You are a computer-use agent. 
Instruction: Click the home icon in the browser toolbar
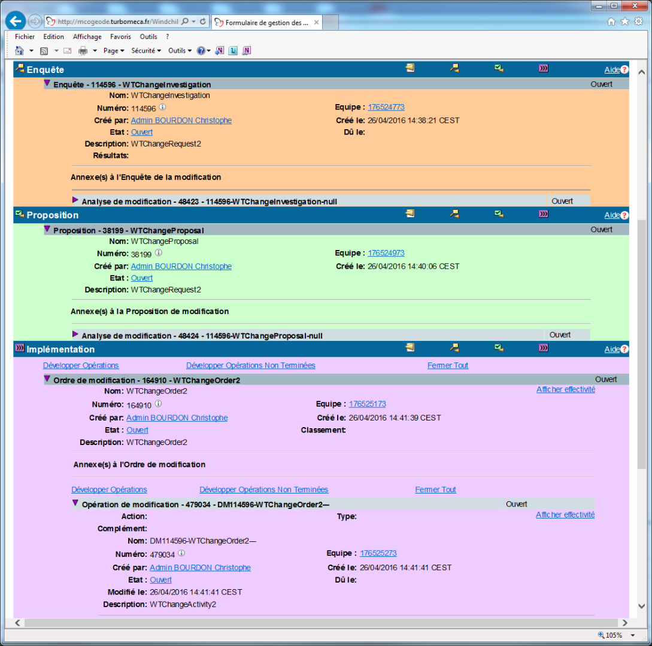(611, 22)
